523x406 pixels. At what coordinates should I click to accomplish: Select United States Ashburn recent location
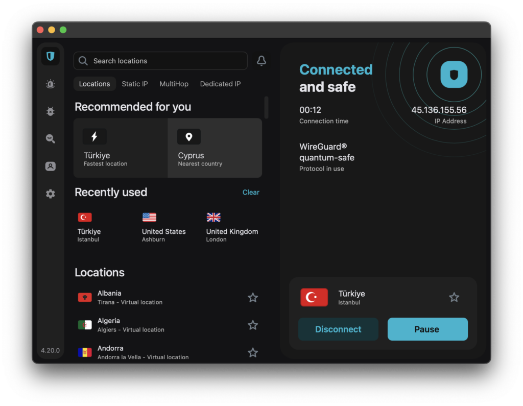tap(164, 228)
